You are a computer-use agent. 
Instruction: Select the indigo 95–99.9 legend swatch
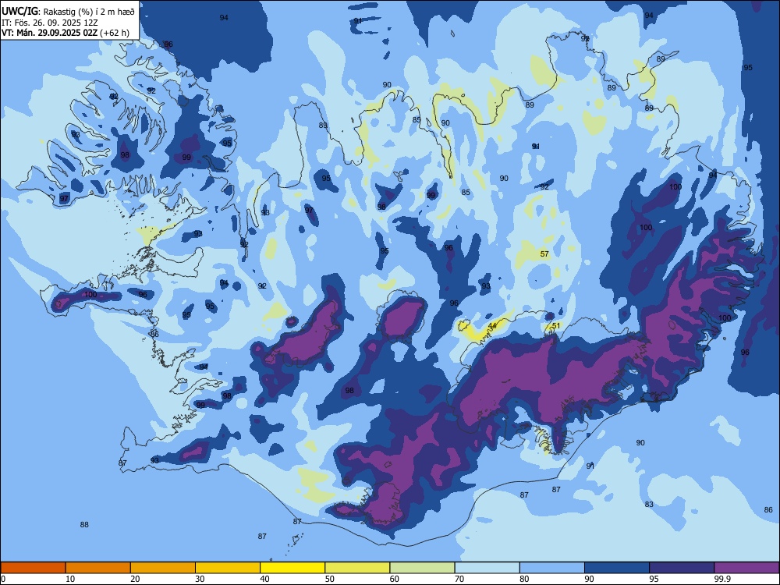(x=682, y=568)
